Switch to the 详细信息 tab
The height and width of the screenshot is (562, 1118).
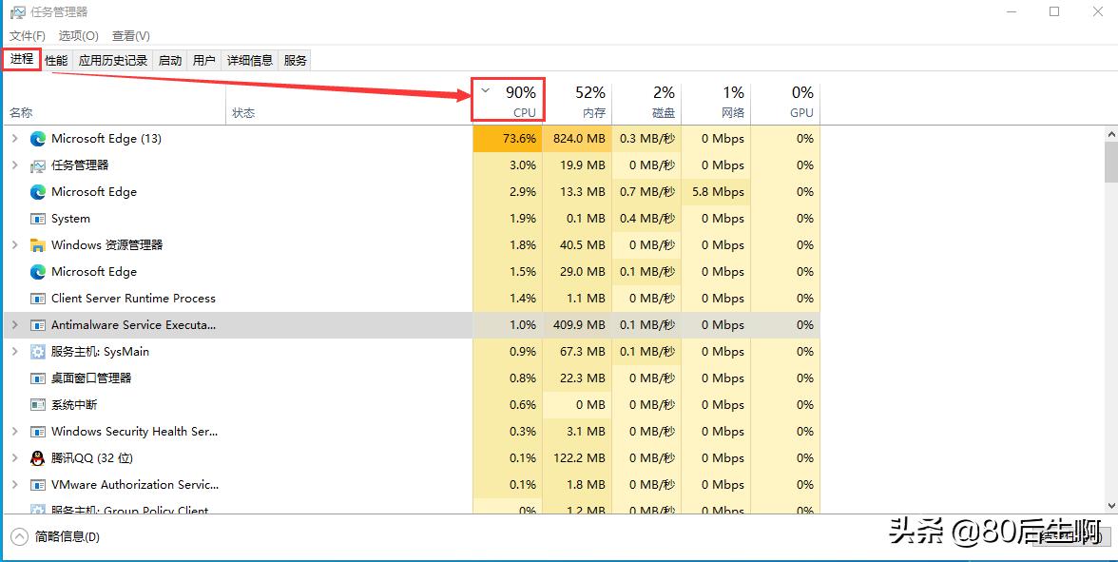coord(249,60)
